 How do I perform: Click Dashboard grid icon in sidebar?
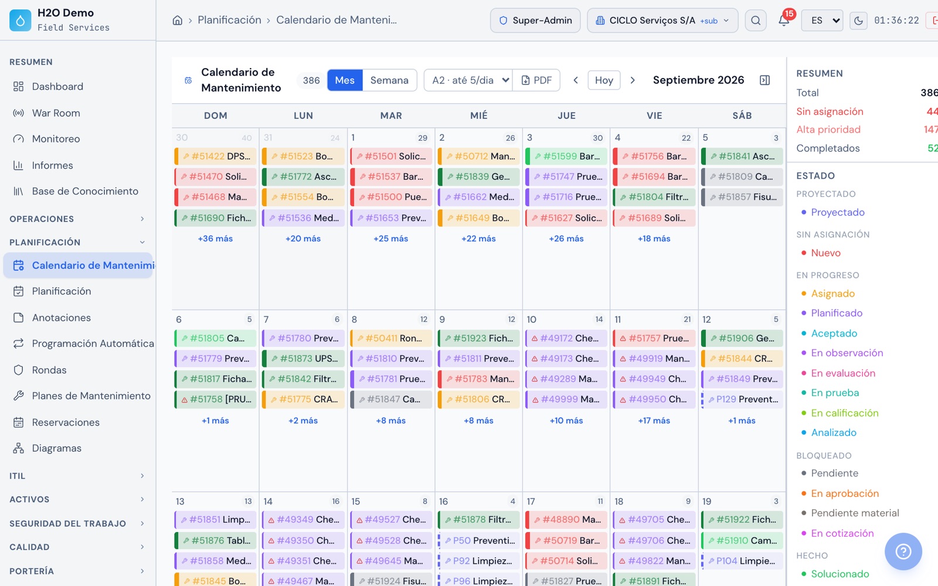[x=19, y=87]
